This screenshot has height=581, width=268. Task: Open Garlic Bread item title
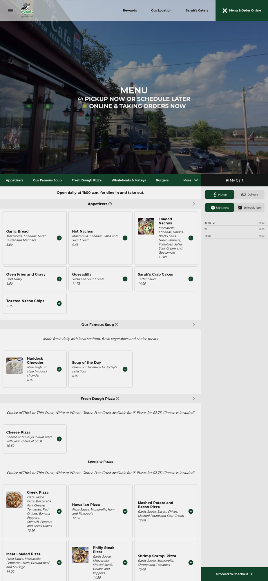(x=17, y=231)
